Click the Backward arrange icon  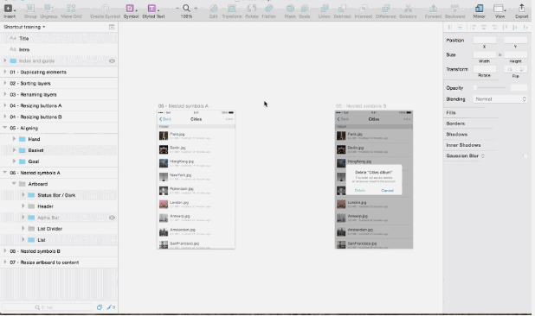[454, 9]
